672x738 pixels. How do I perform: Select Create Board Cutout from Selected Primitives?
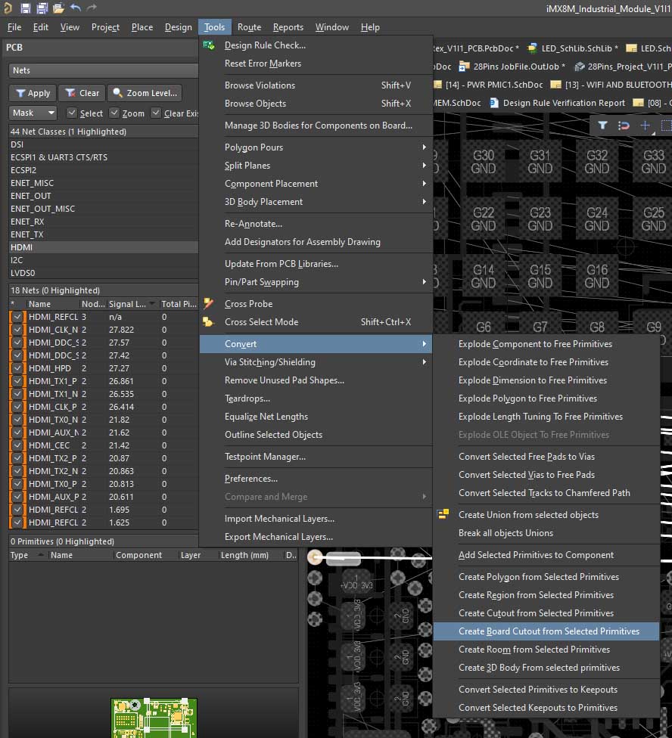(549, 631)
